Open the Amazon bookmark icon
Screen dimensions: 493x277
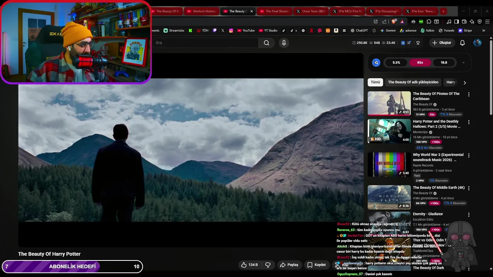tap(336, 30)
